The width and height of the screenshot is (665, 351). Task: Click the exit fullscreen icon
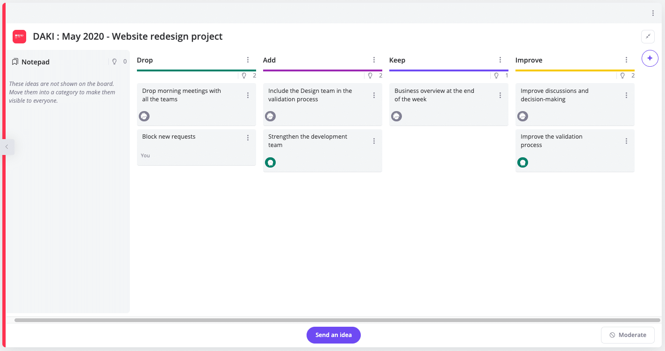click(648, 36)
